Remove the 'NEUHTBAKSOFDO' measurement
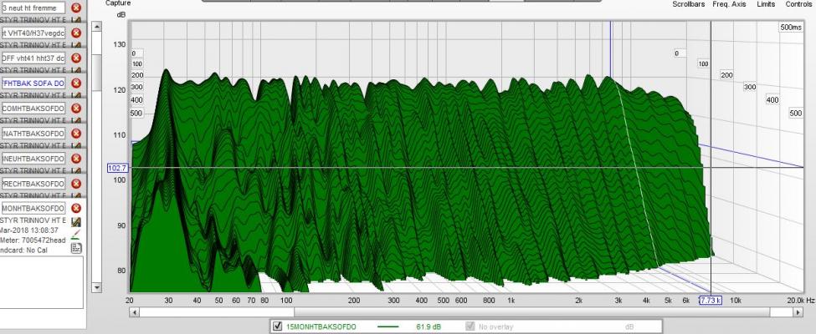Screen dimensions: 816x334 76,159
